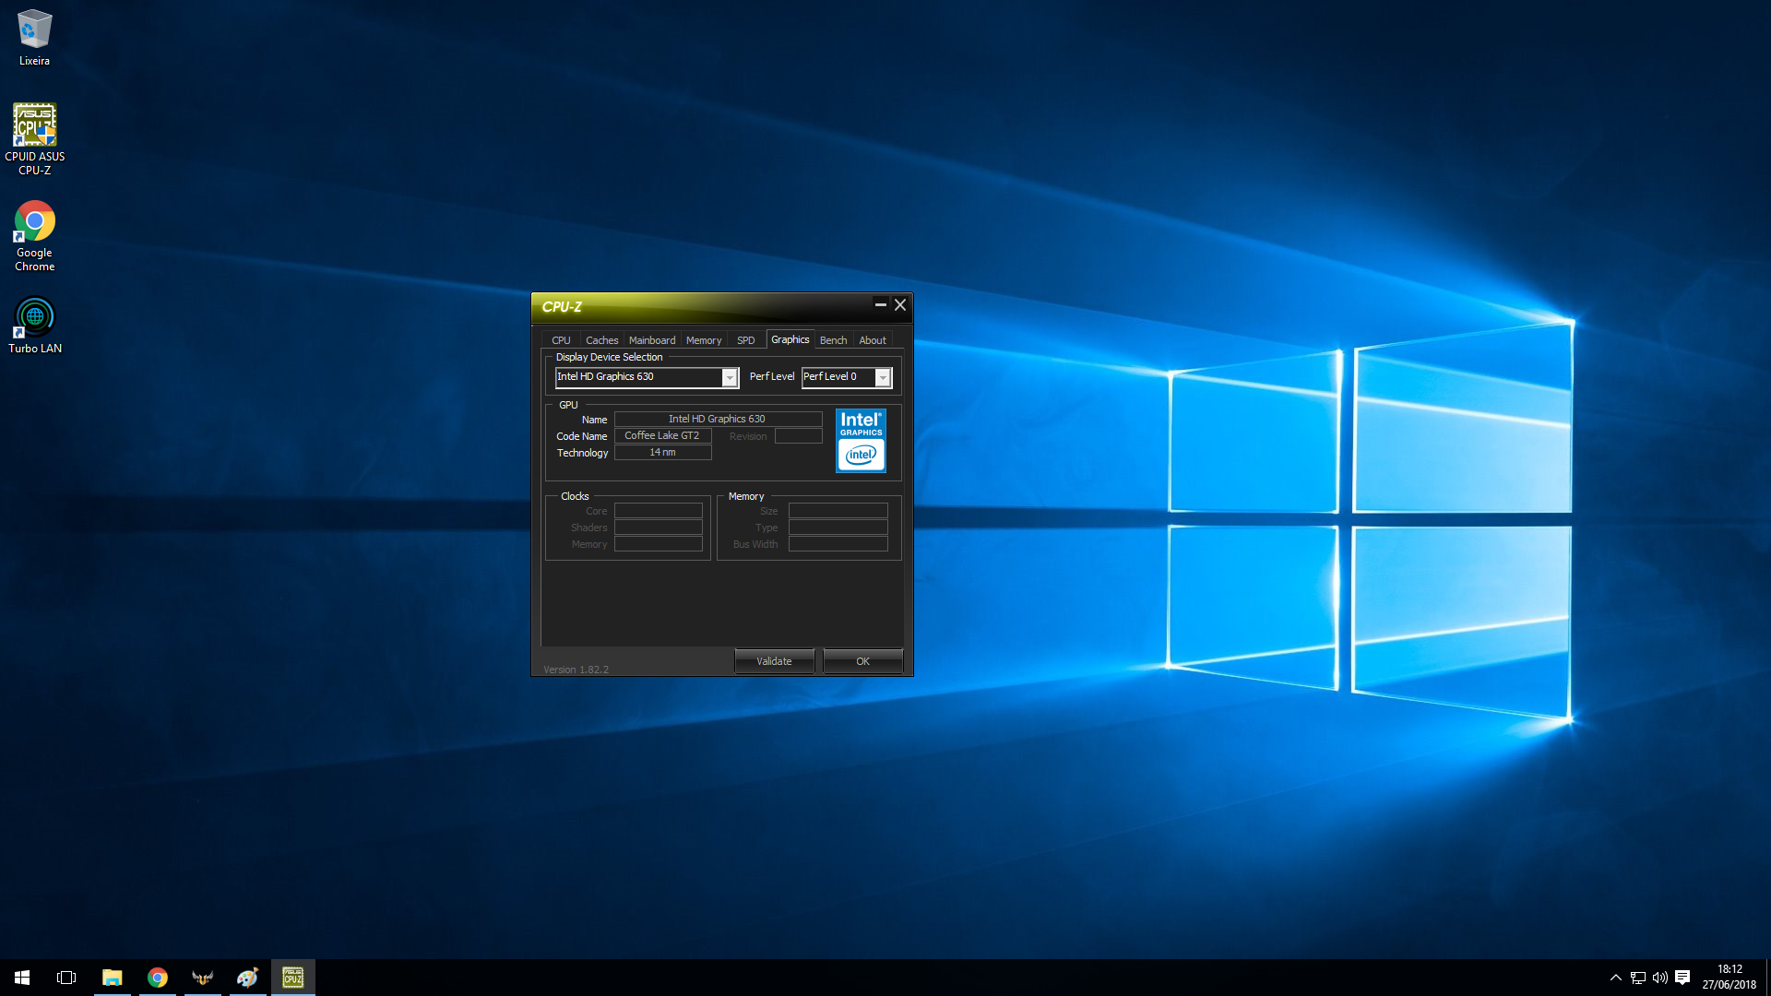Expand the Intel HD Graphics 630 device dropdown
Viewport: 1771px width, 996px height.
pos(730,377)
